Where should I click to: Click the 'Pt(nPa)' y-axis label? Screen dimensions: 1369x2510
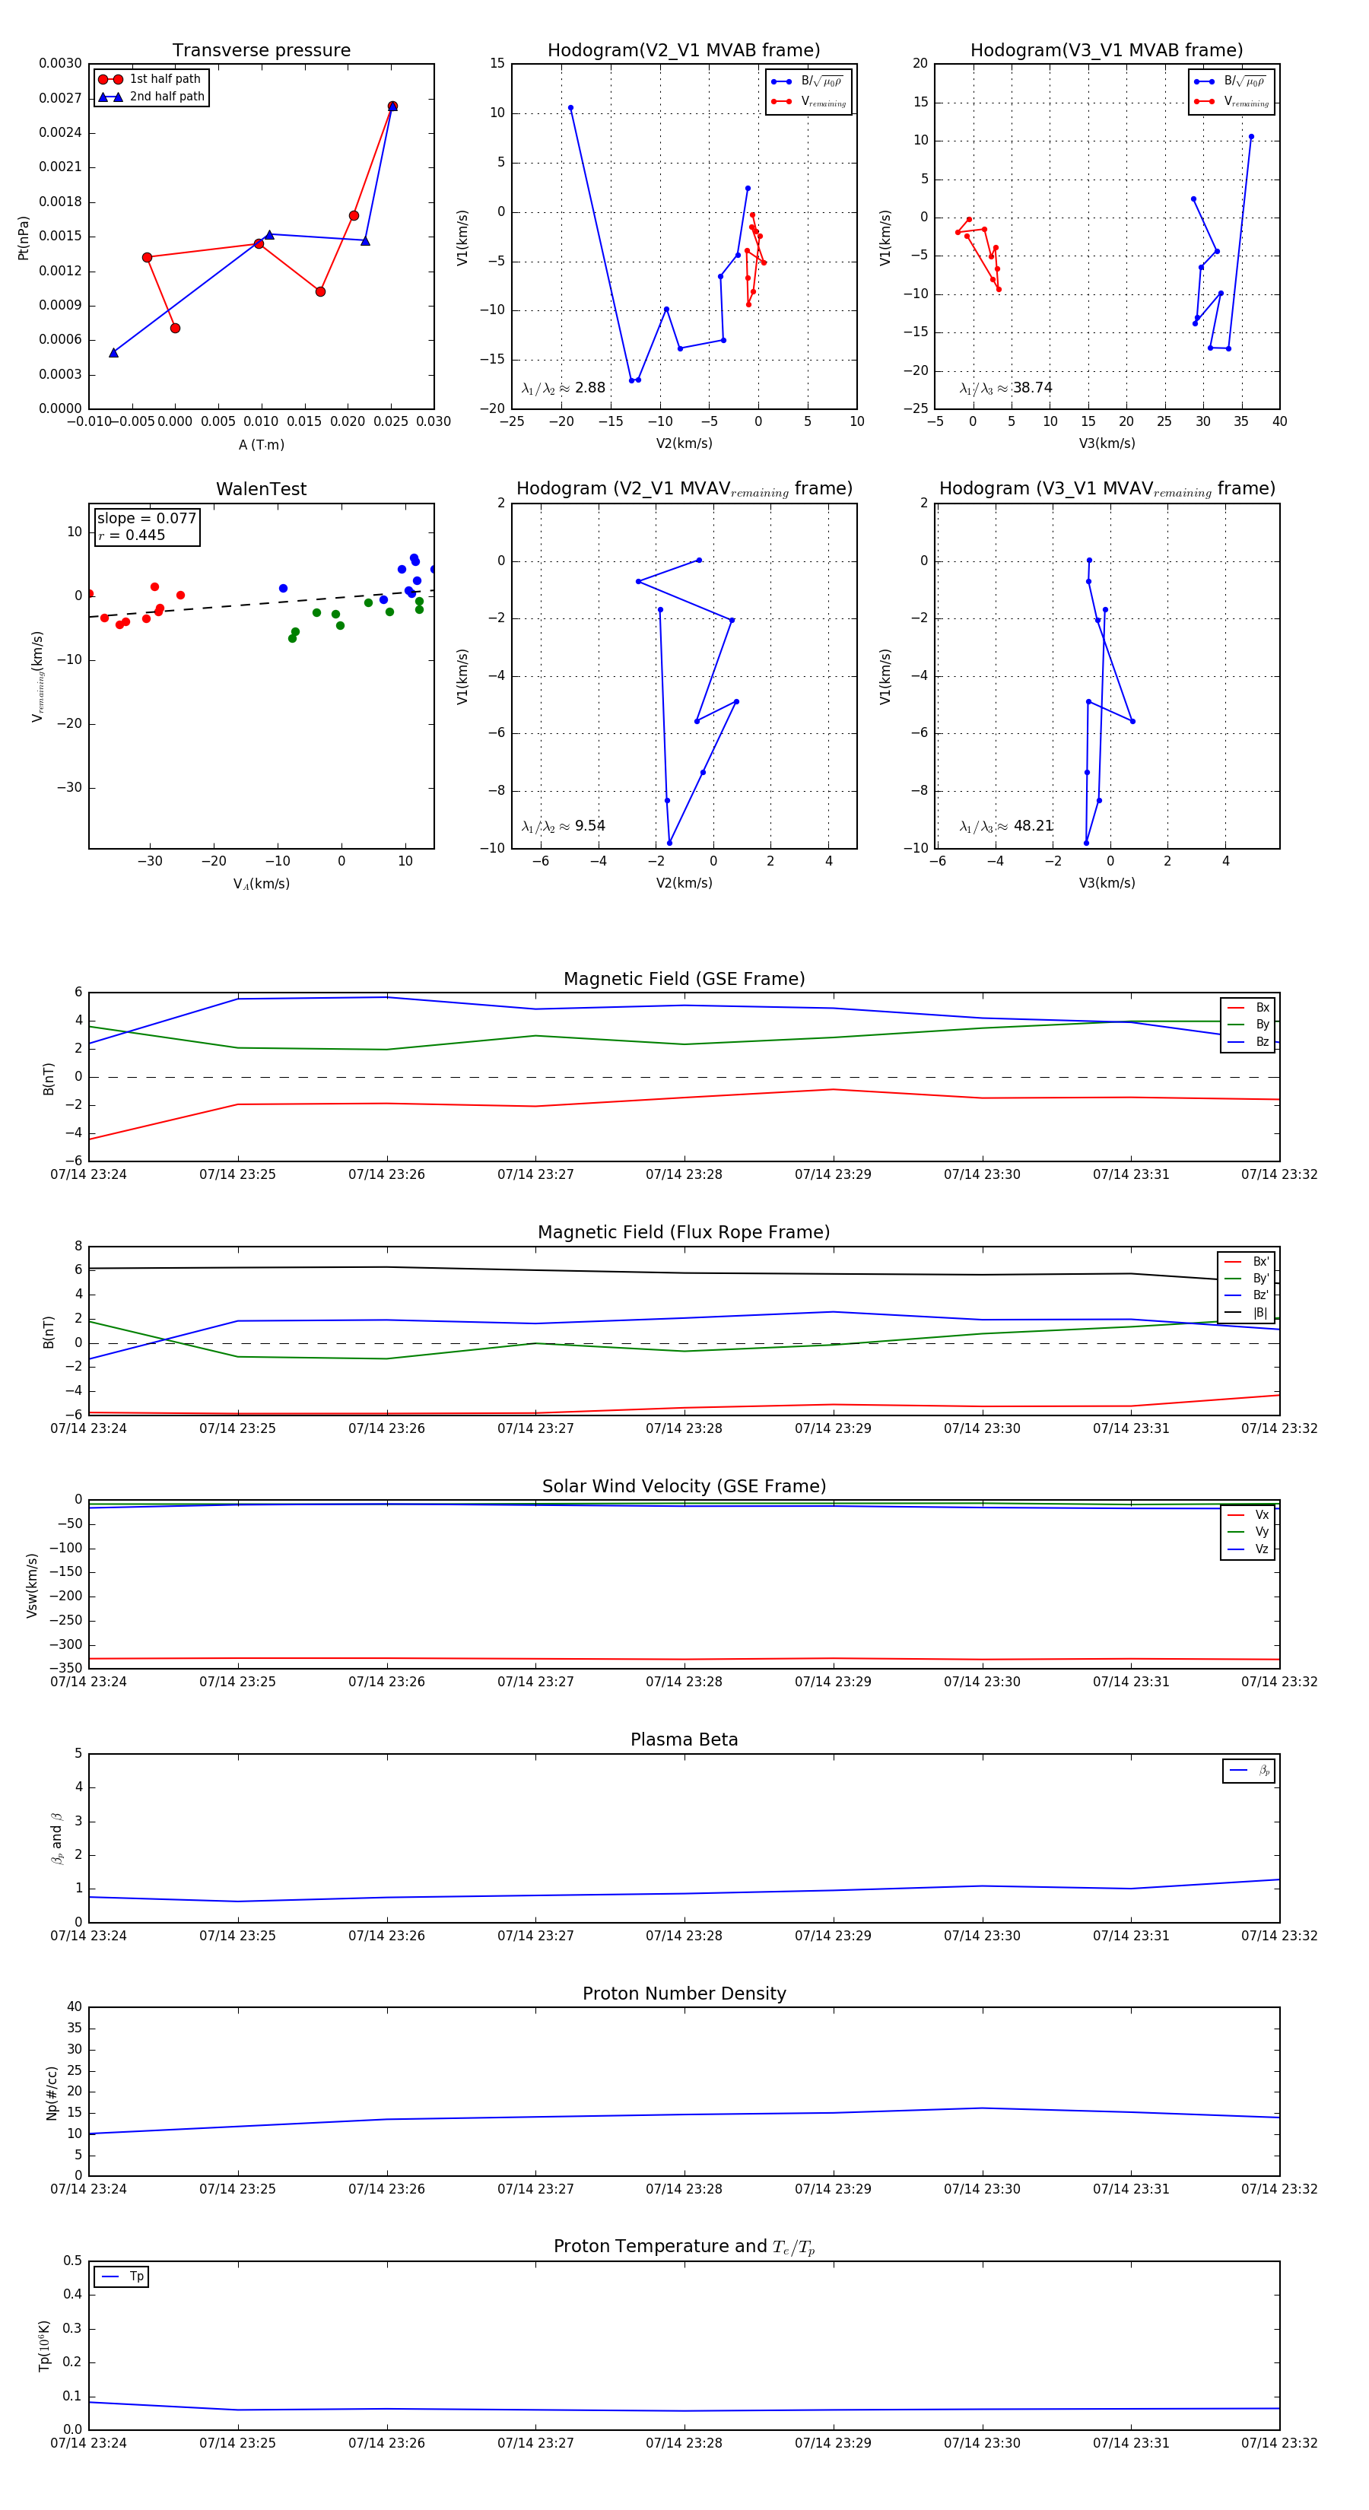click(24, 238)
